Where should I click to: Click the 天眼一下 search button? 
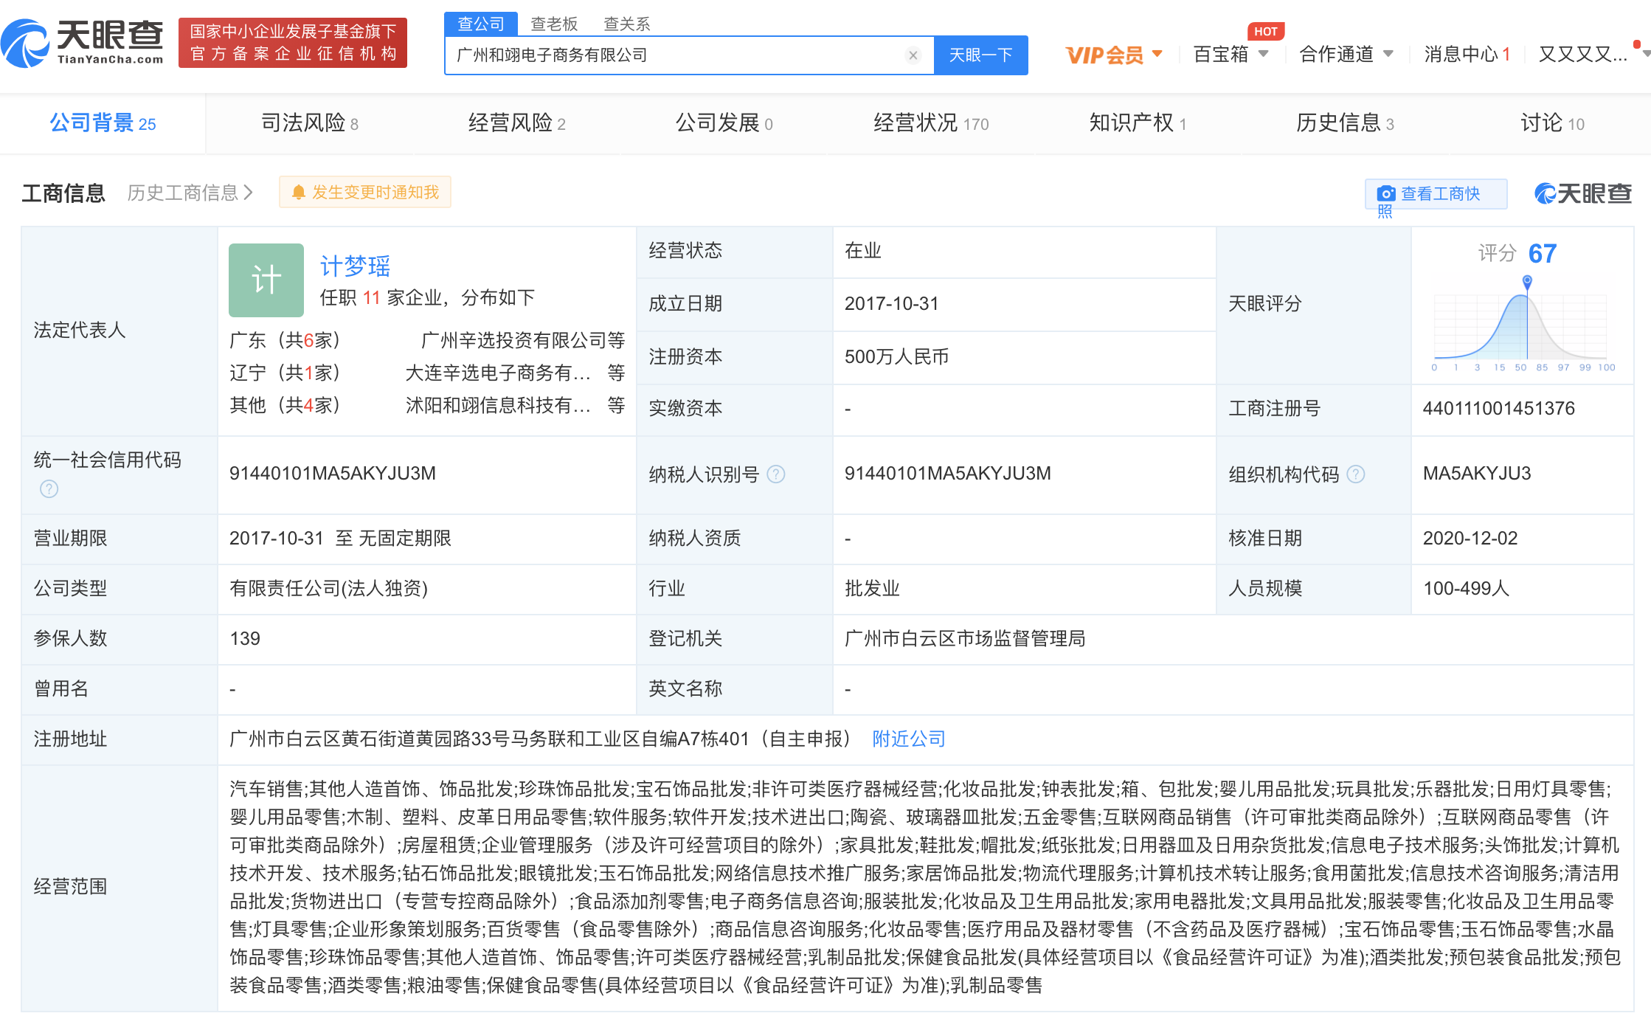point(980,55)
